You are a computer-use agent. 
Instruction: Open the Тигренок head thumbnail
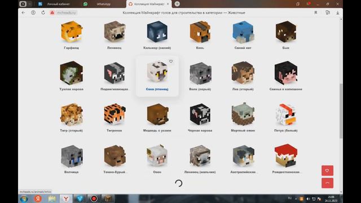pyautogui.click(x=115, y=114)
